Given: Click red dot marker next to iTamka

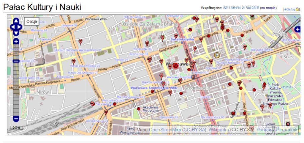Looking at the screenshot, I should click(x=242, y=35).
